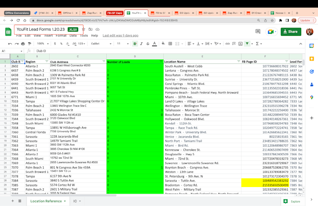
Task: Open fill color picker
Action: [x=163, y=44]
